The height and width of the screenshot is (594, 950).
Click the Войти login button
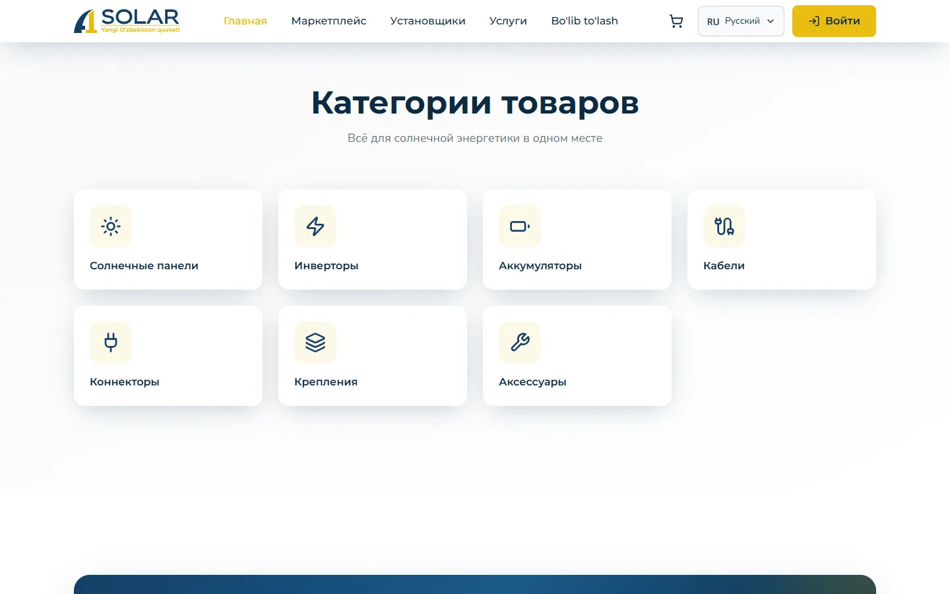(x=834, y=21)
